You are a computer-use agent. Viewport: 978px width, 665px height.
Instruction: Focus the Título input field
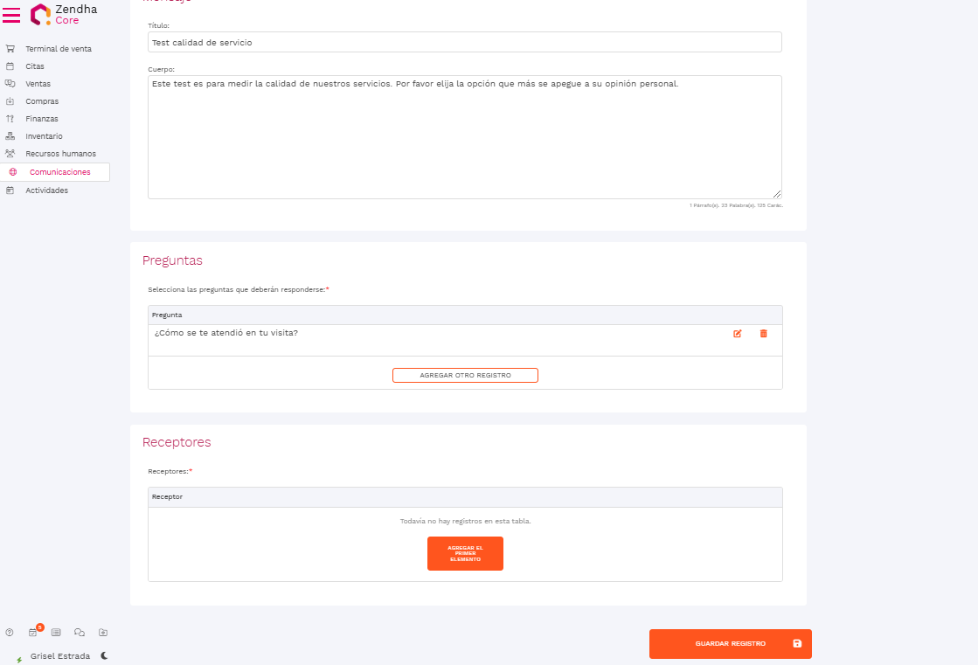point(464,42)
